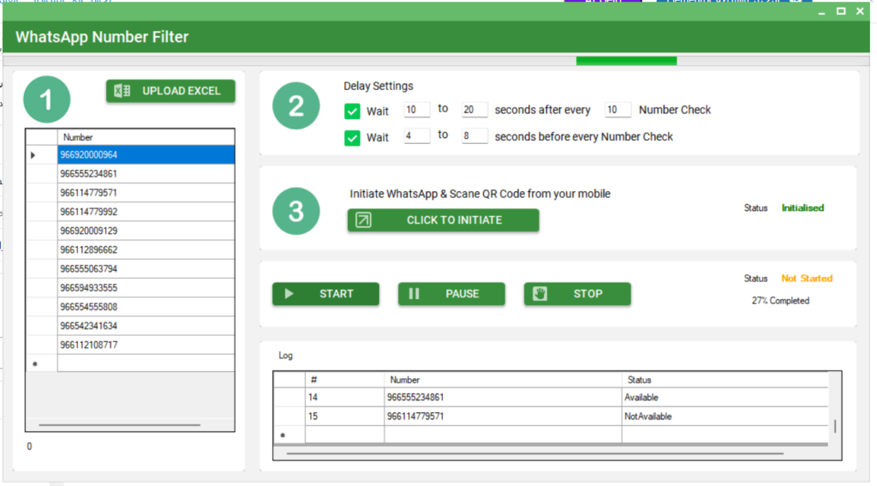Select number 966920009129 row
Screen dimensions: 877x486
(146, 231)
